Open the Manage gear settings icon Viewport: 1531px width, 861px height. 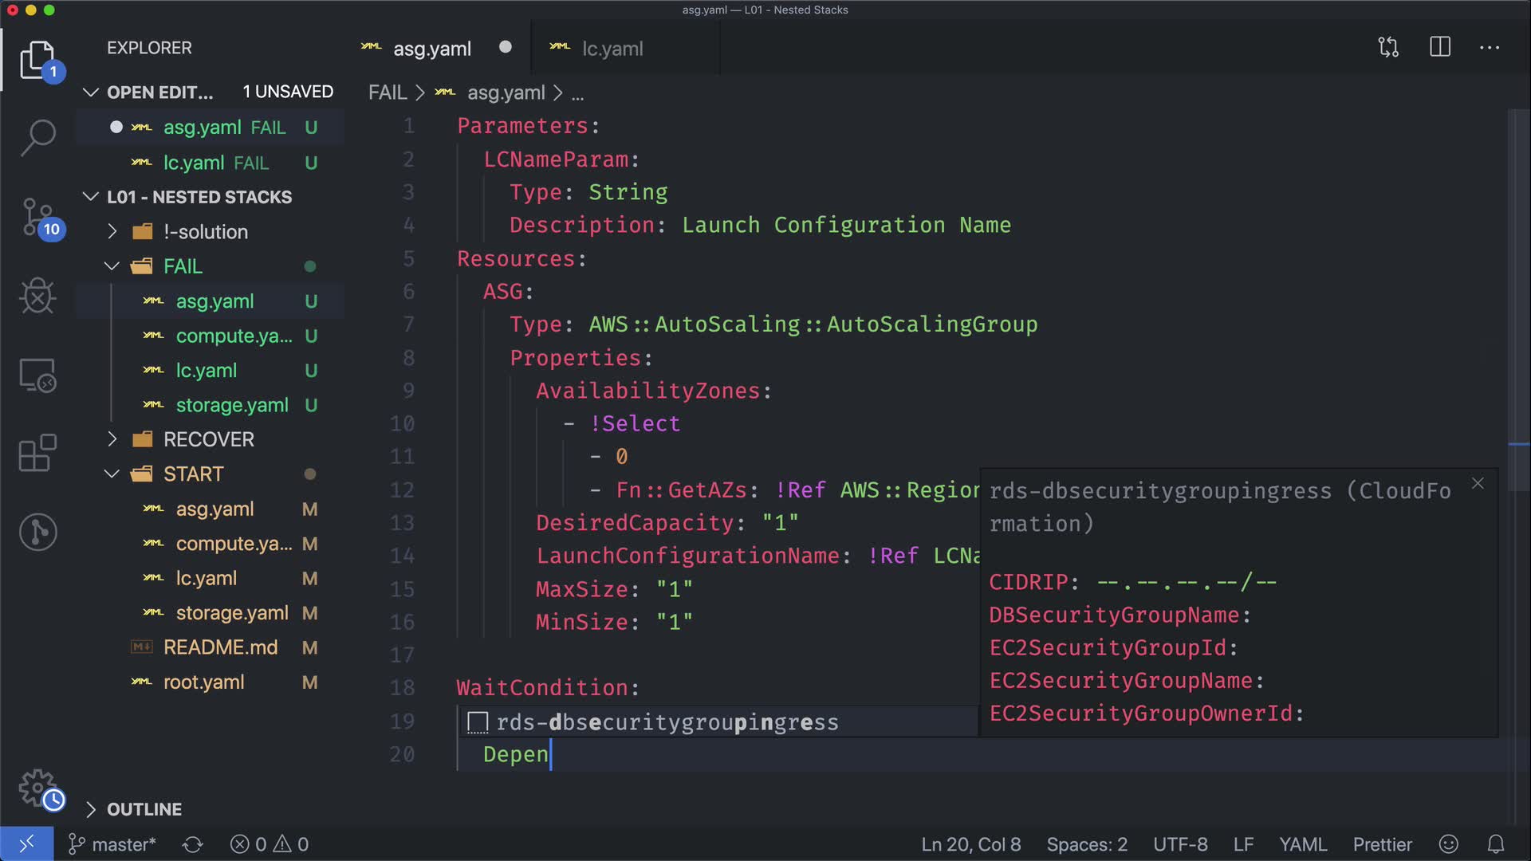(x=37, y=788)
